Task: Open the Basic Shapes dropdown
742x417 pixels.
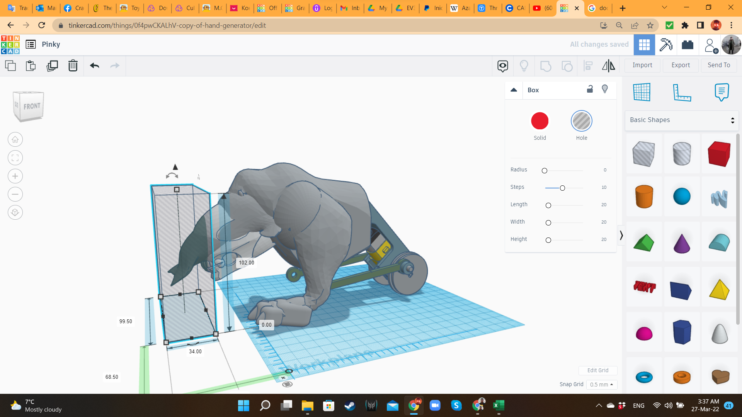Action: (682, 120)
